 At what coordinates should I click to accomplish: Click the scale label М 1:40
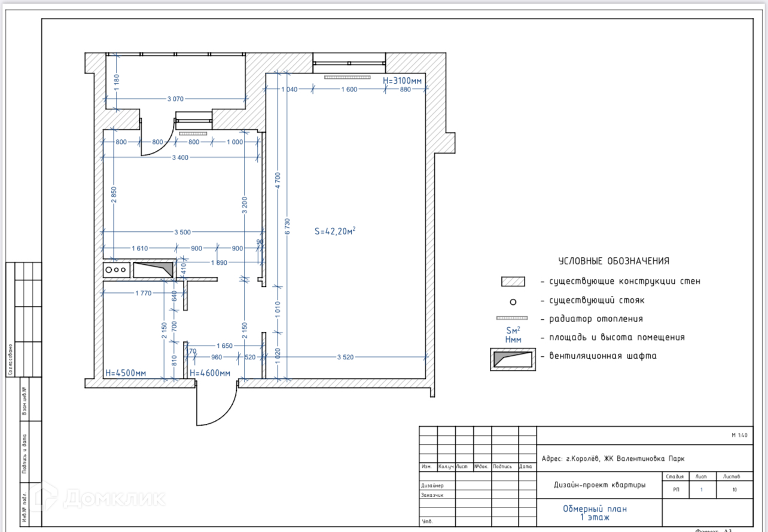click(739, 435)
